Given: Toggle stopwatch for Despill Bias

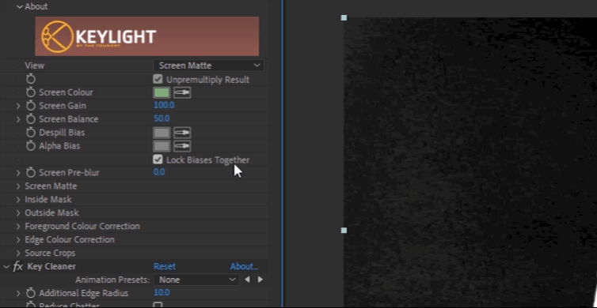Looking at the screenshot, I should pyautogui.click(x=31, y=133).
